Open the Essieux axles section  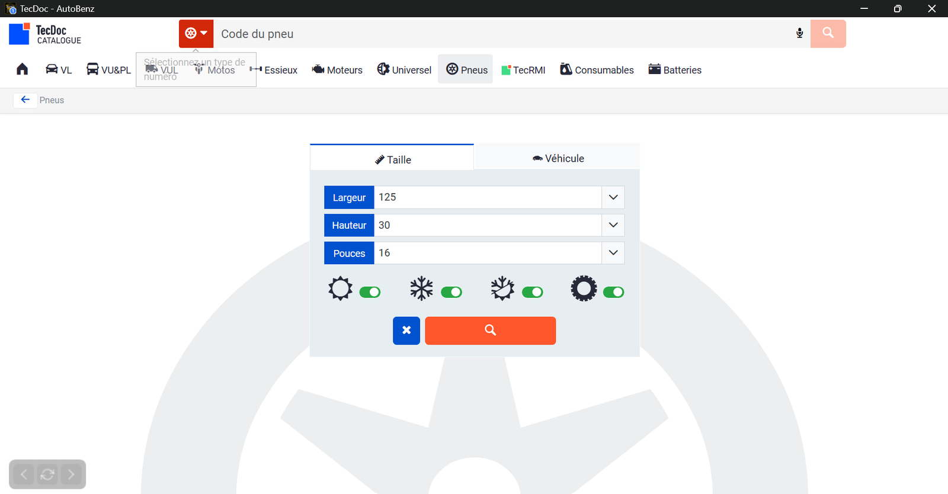click(274, 70)
